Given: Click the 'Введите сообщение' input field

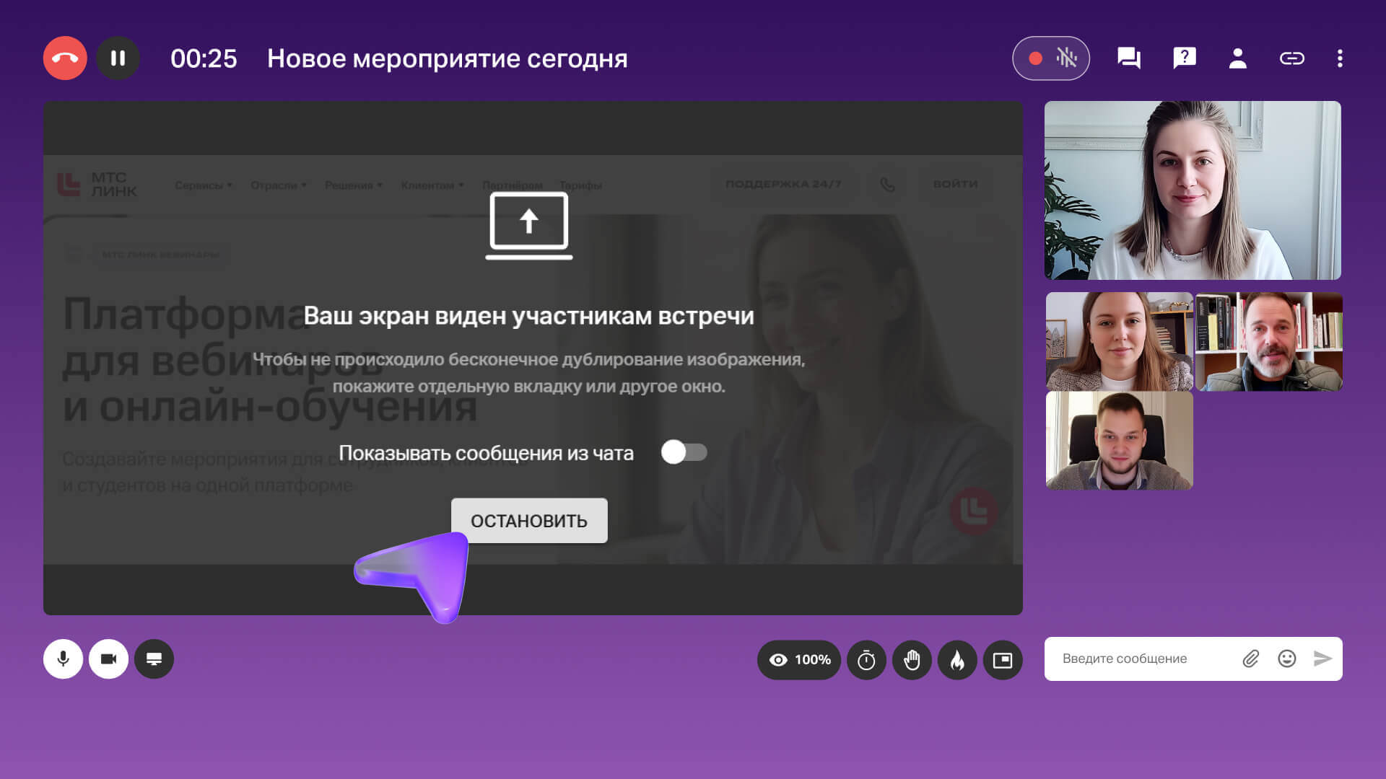Looking at the screenshot, I should 1141,659.
